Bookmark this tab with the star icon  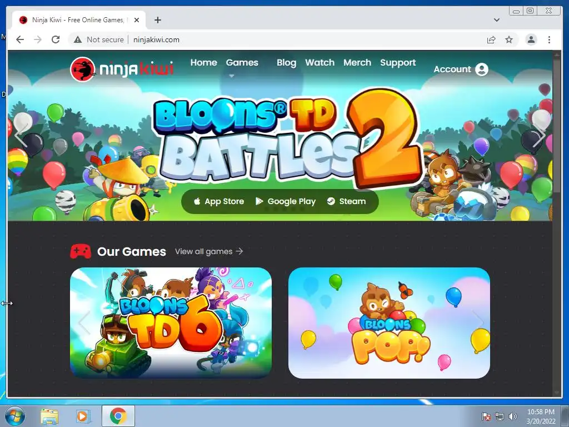[x=509, y=39]
